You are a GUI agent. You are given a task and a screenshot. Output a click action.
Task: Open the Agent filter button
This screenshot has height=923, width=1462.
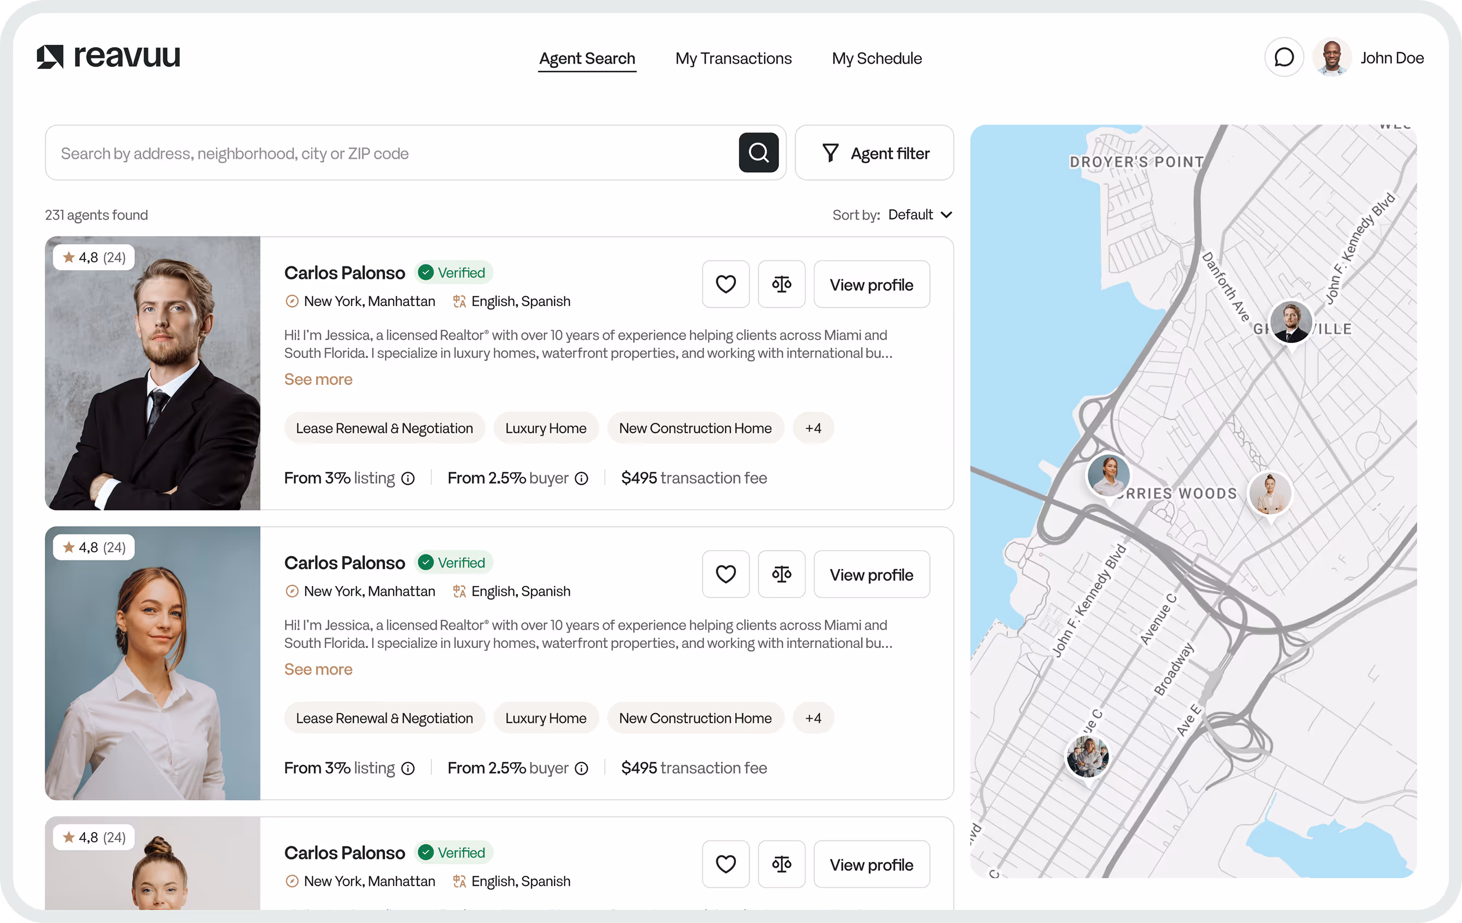click(874, 153)
